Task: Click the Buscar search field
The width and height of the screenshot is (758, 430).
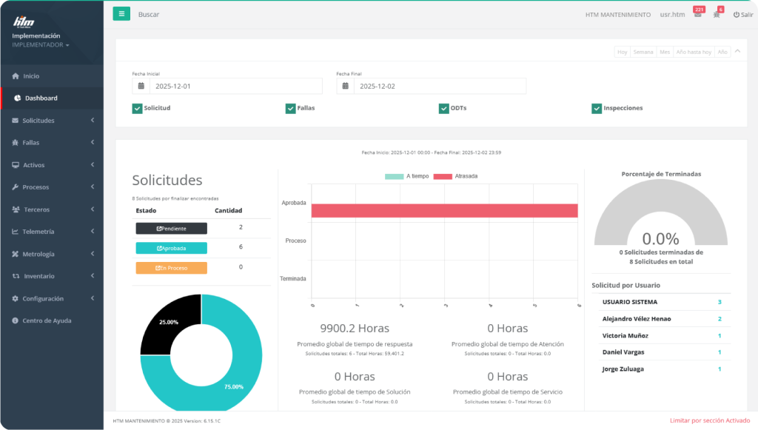Action: coord(150,15)
